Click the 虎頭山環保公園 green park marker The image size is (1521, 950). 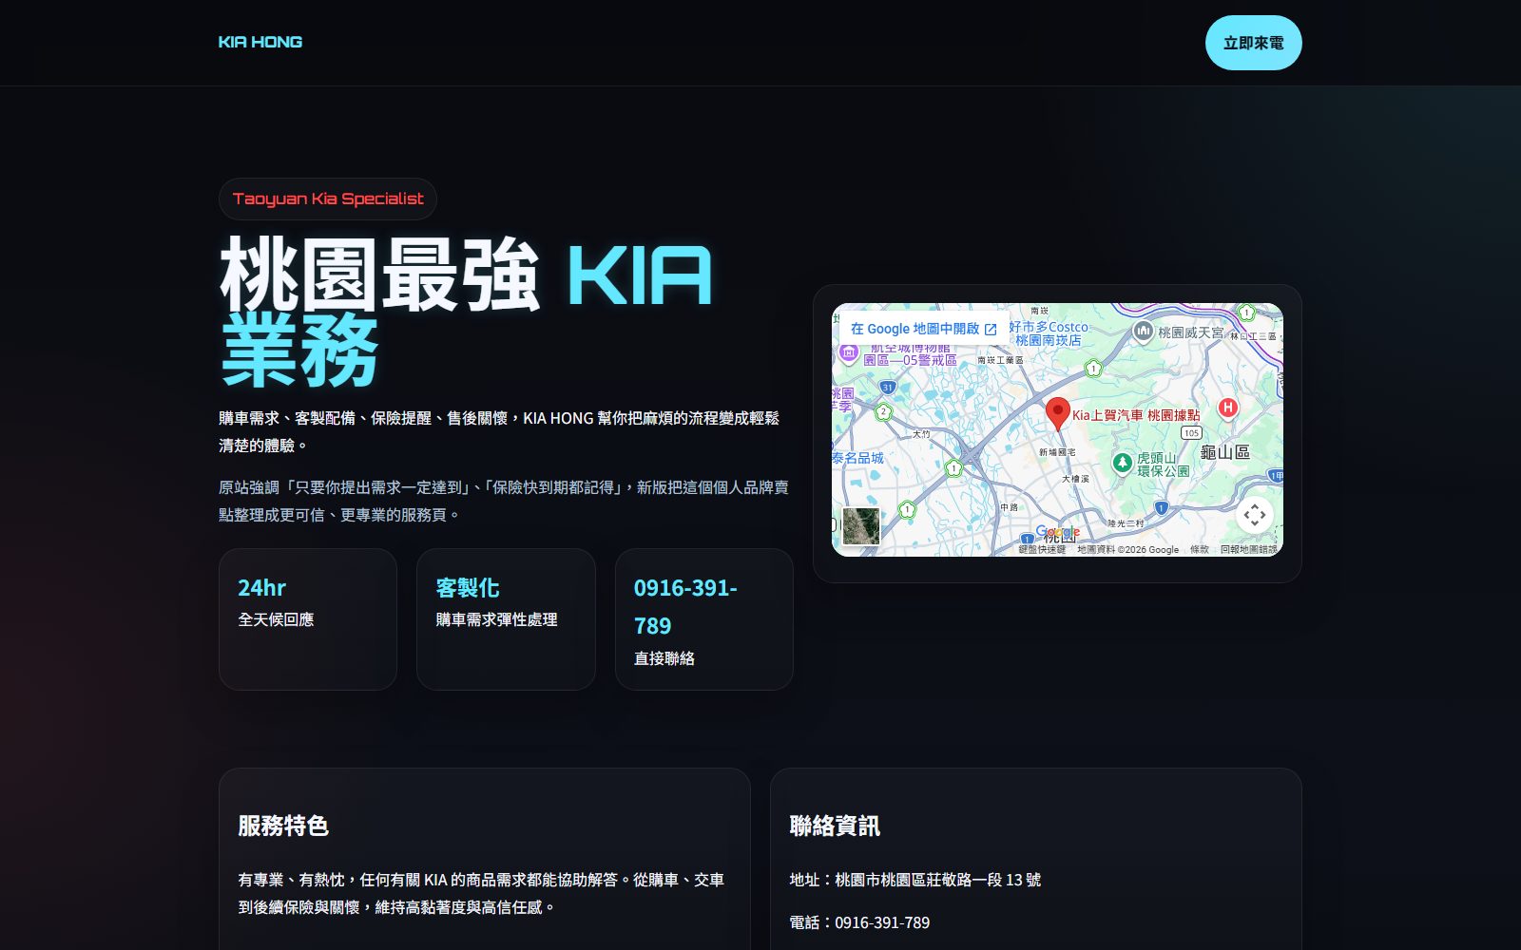pyautogui.click(x=1123, y=463)
